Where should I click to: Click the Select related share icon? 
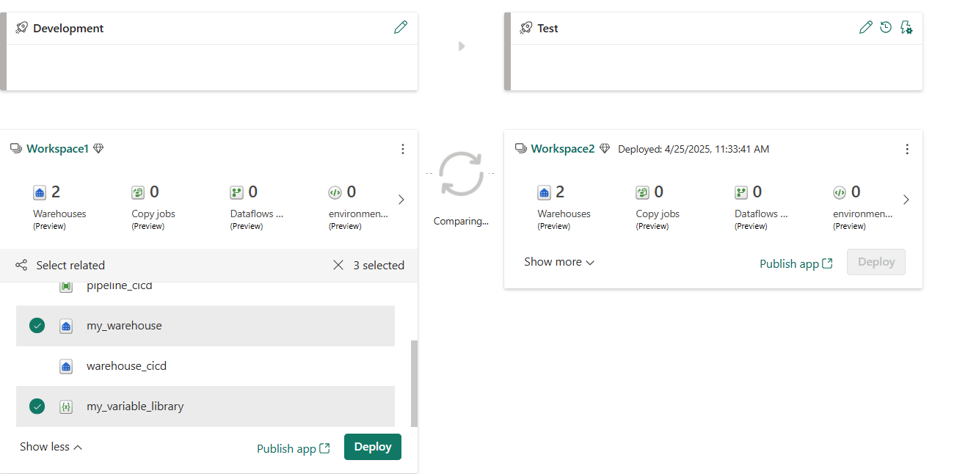21,265
